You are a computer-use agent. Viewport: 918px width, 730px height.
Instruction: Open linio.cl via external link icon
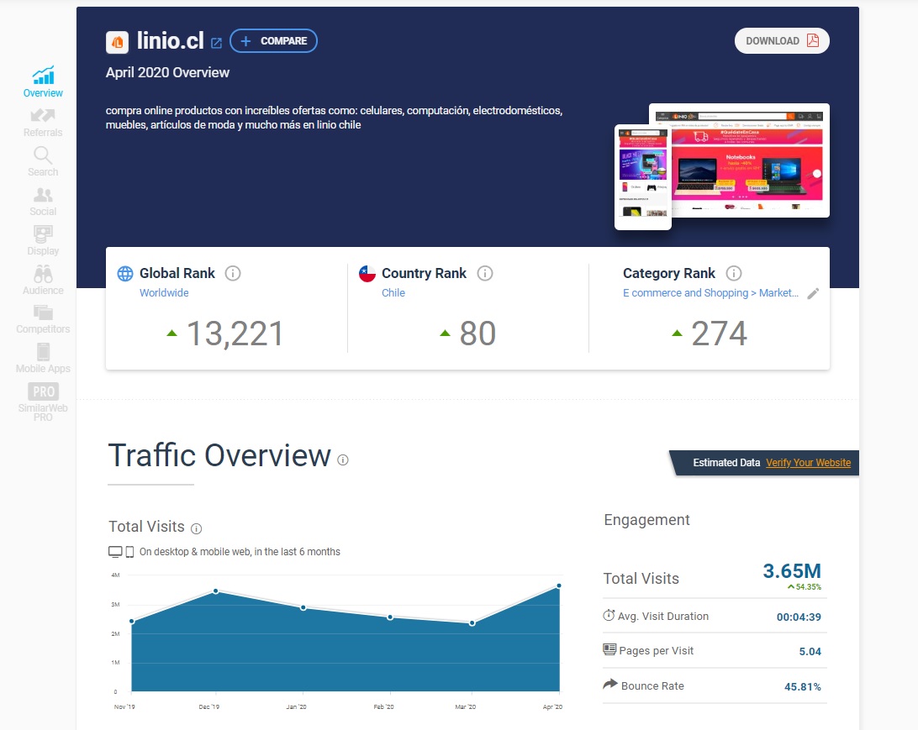pyautogui.click(x=216, y=43)
